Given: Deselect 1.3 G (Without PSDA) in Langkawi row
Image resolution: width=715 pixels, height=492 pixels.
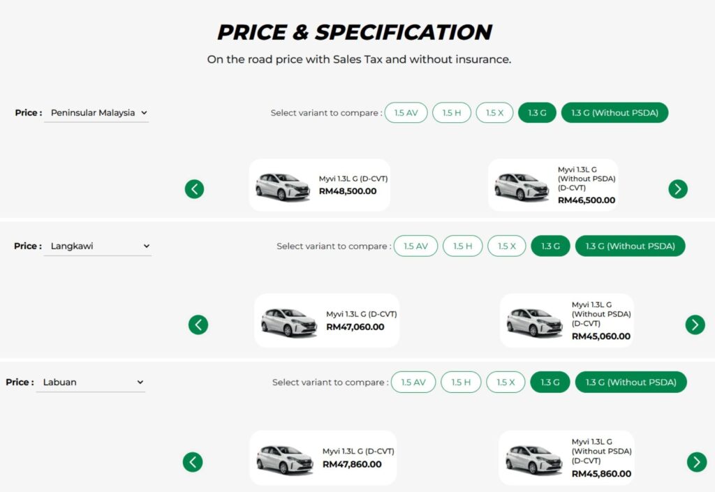Looking at the screenshot, I should (x=630, y=246).
